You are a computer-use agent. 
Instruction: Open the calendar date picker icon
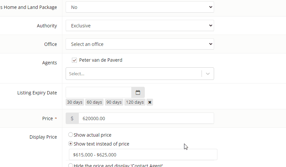138,92
